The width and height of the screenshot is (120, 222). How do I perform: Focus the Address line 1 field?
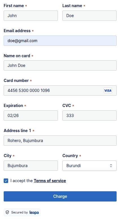[60, 141]
